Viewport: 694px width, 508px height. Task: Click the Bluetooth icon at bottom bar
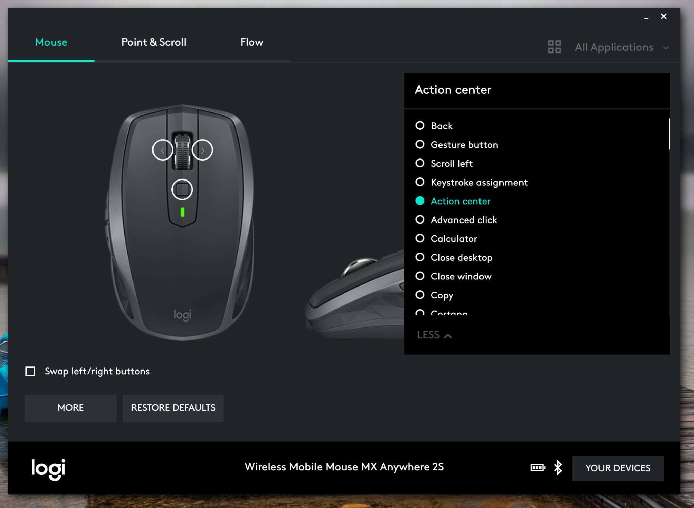(559, 468)
